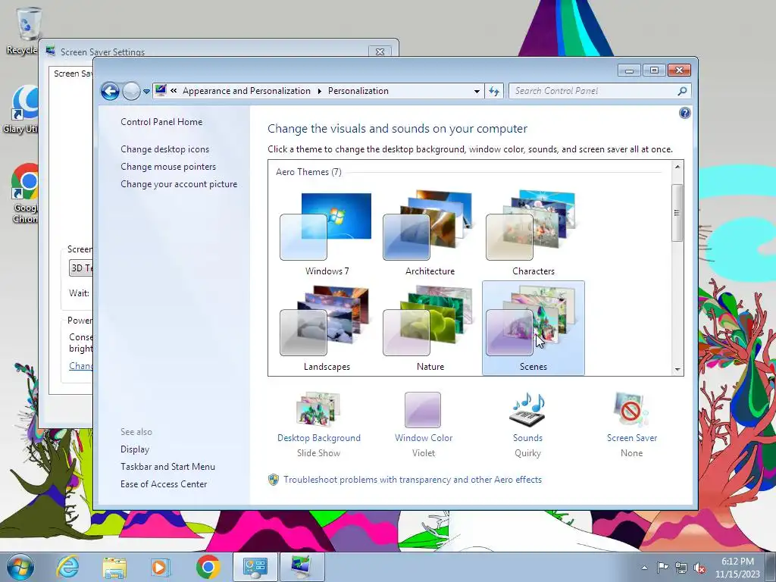The image size is (776, 582).
Task: Open Windows Media Player from taskbar
Action: click(161, 567)
